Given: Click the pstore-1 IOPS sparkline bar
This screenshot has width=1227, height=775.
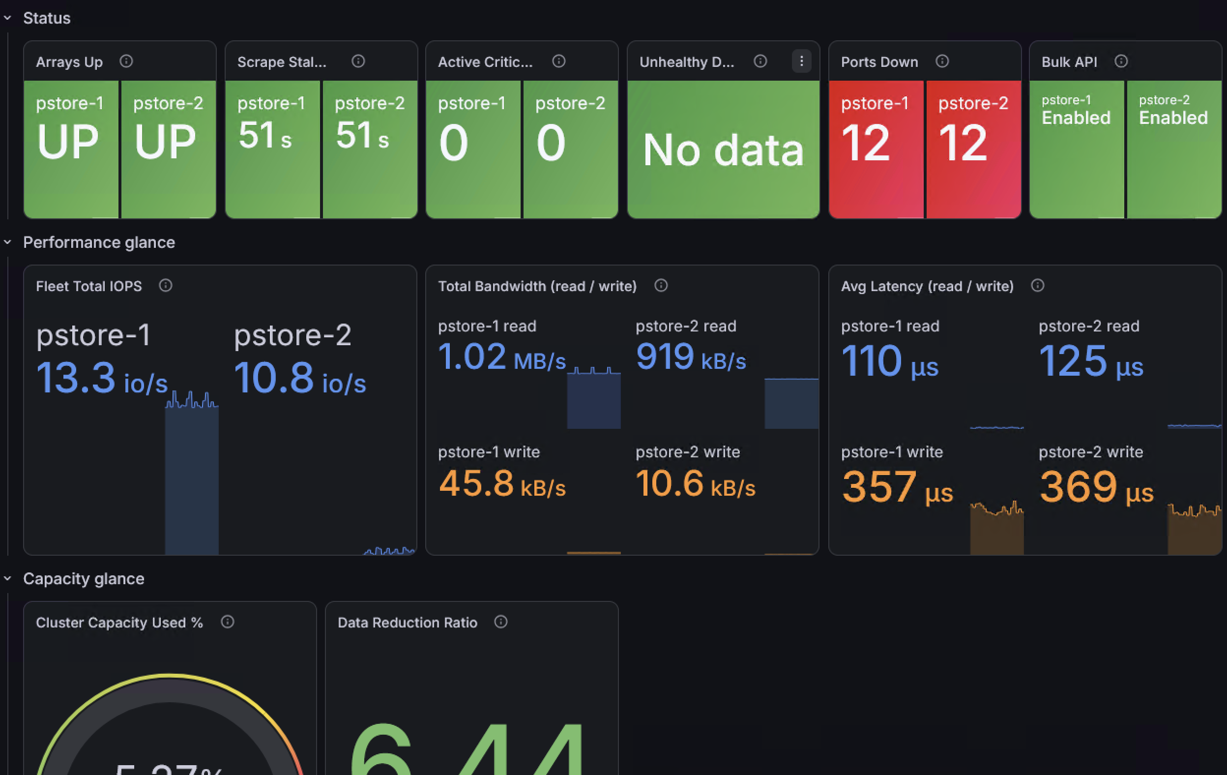Looking at the screenshot, I should click(192, 474).
